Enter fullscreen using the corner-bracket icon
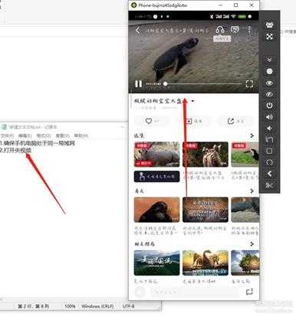This screenshot has width=296, height=316. (249, 84)
